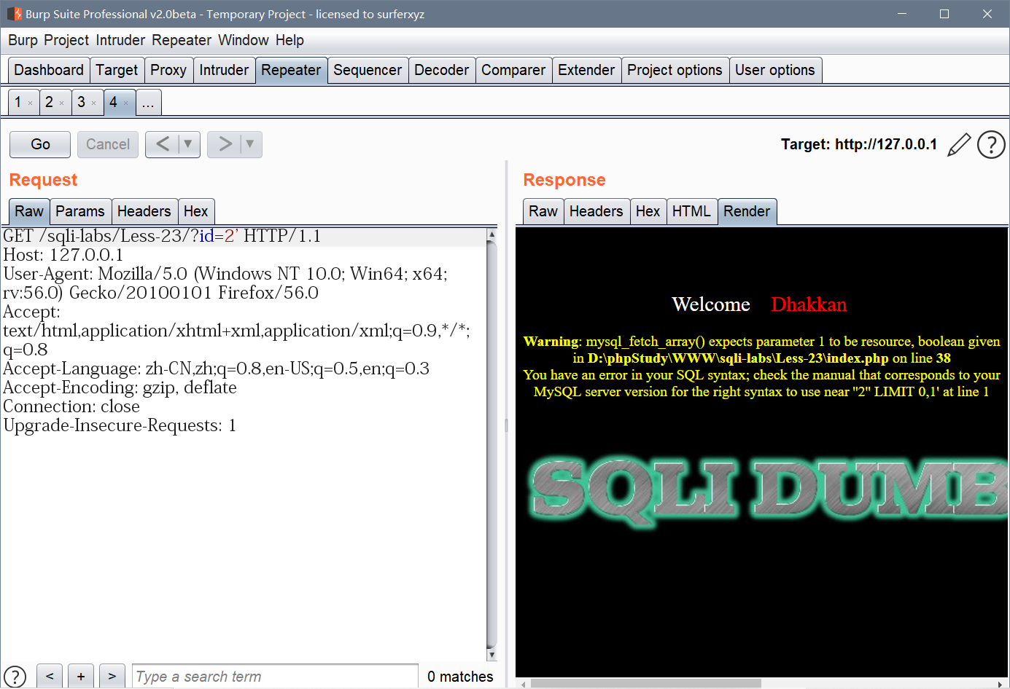Click inside the search term input field
The width and height of the screenshot is (1010, 689).
(x=275, y=677)
